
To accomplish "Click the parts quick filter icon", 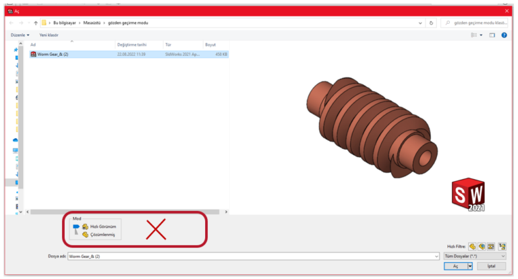I will (472, 247).
